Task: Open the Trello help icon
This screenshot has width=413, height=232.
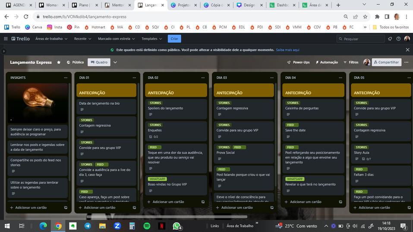Action: point(398,39)
